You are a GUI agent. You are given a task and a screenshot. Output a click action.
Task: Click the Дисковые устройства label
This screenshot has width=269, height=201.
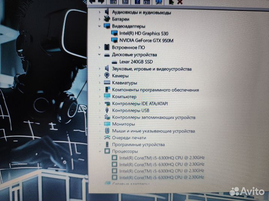[x=134, y=55]
